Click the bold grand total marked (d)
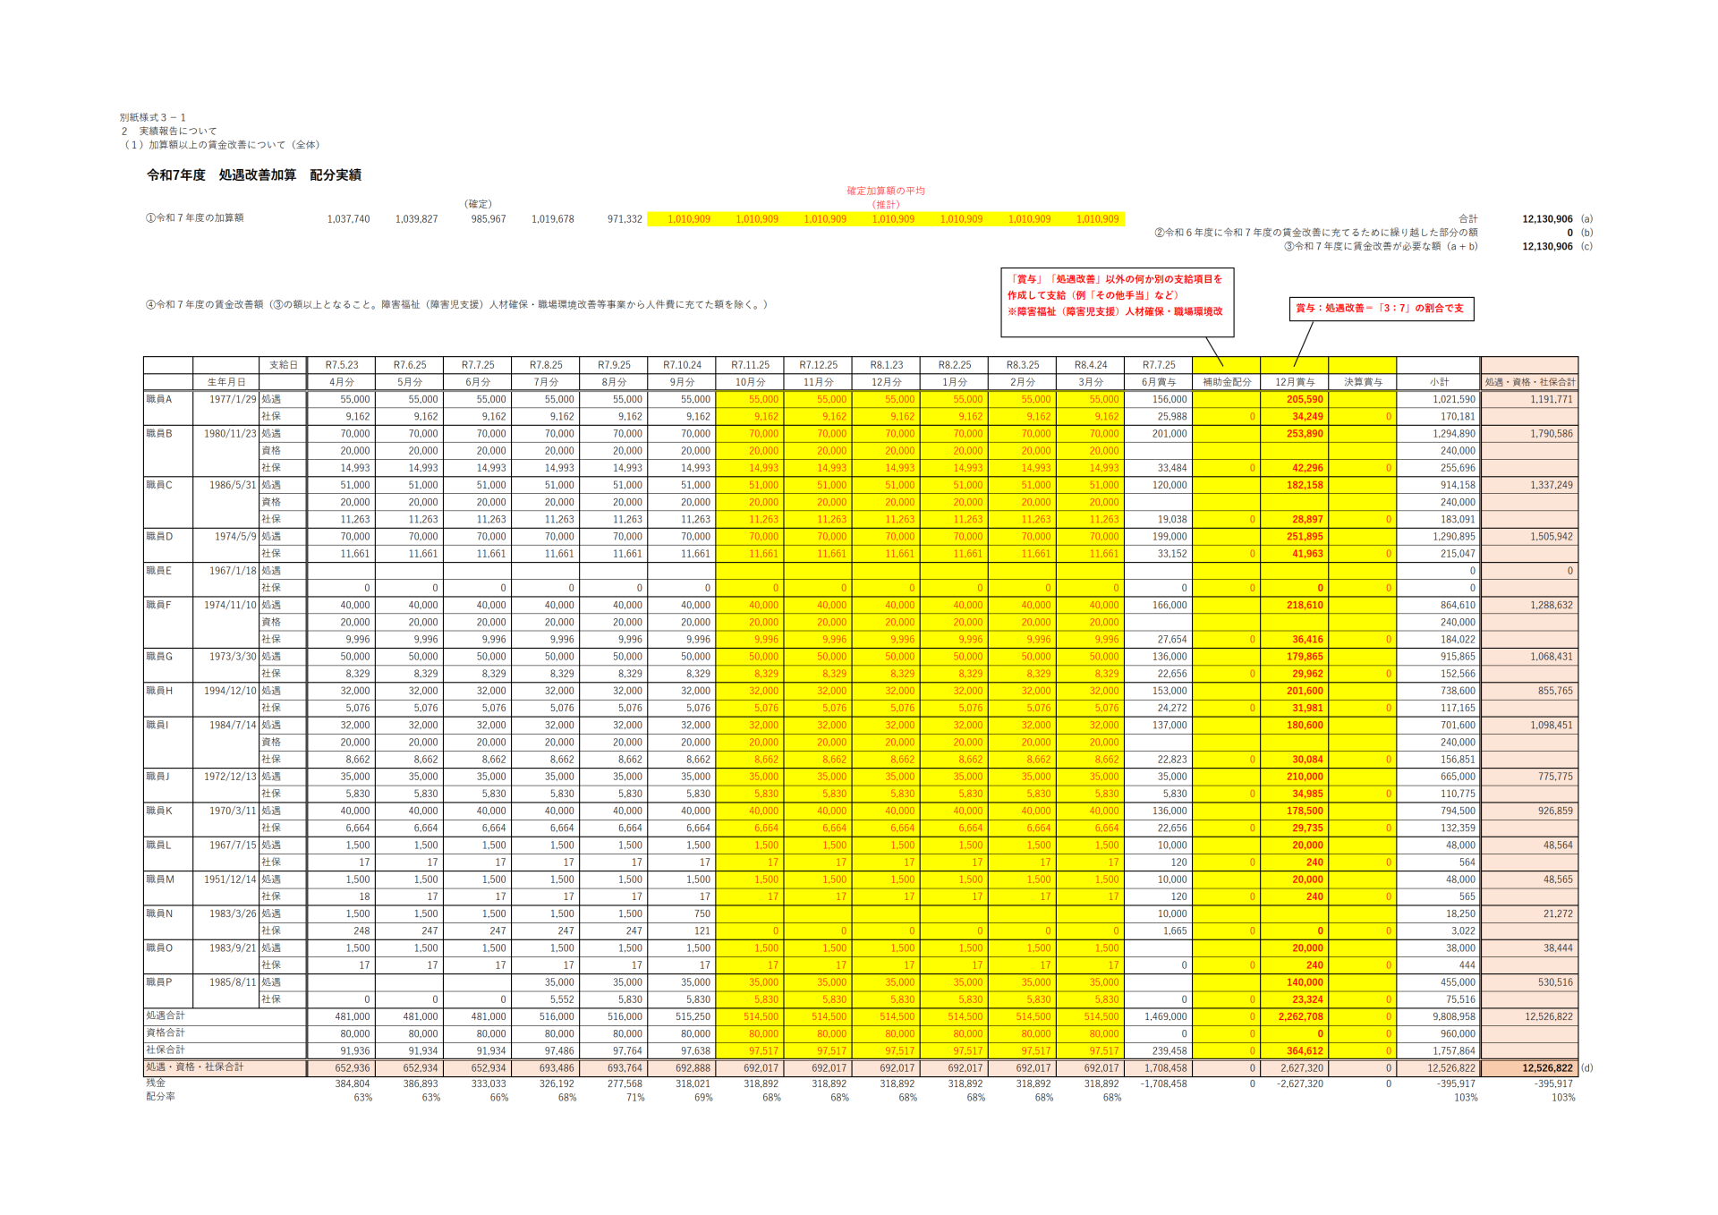This screenshot has height=1215, width=1718. [x=1546, y=1068]
